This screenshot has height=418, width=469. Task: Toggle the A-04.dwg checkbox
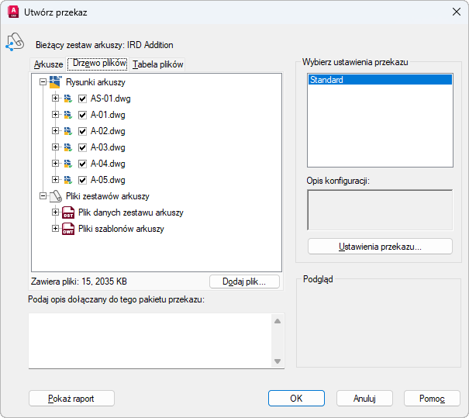pos(82,164)
